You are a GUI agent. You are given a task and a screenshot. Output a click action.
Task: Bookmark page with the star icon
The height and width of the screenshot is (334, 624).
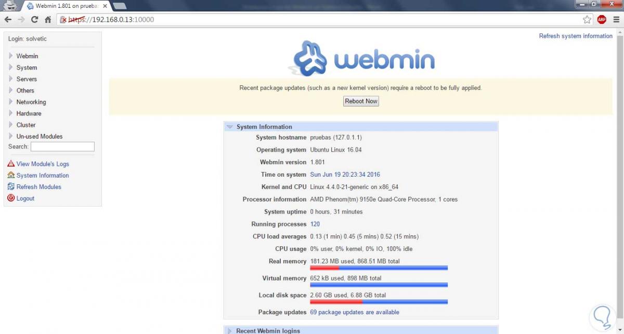point(587,20)
